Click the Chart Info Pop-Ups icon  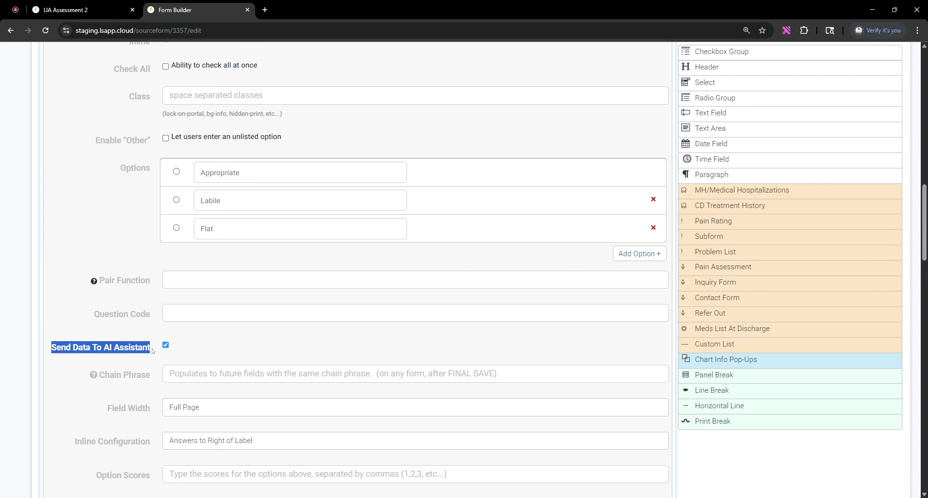pyautogui.click(x=685, y=359)
